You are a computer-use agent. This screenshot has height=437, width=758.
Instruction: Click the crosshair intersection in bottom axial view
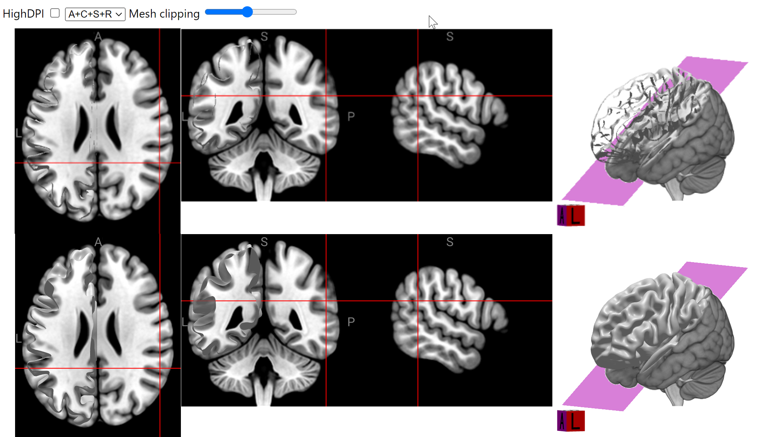click(160, 369)
